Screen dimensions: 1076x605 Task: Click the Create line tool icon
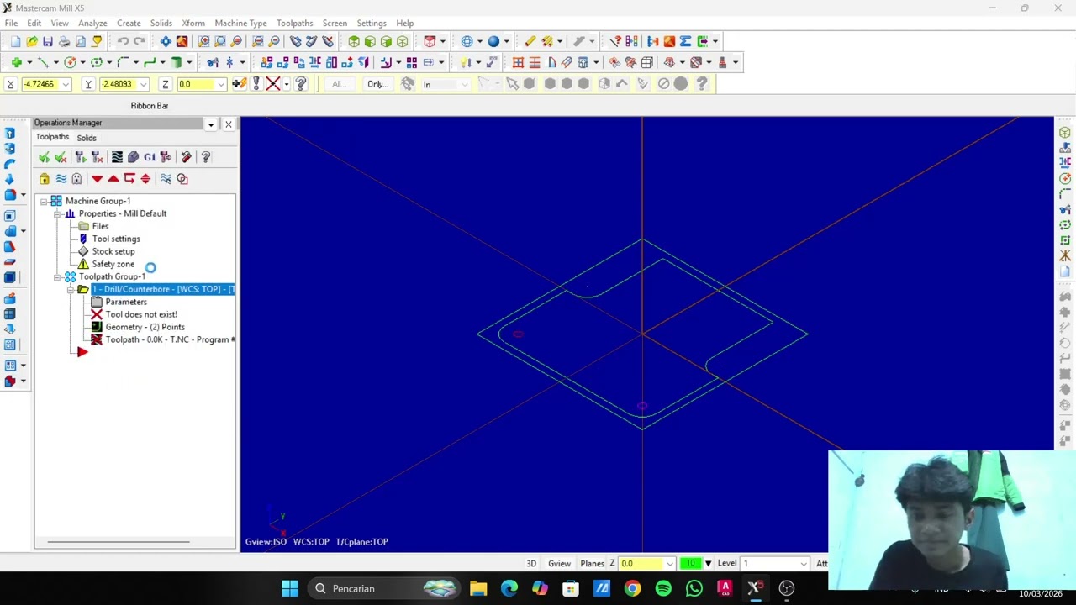point(43,62)
